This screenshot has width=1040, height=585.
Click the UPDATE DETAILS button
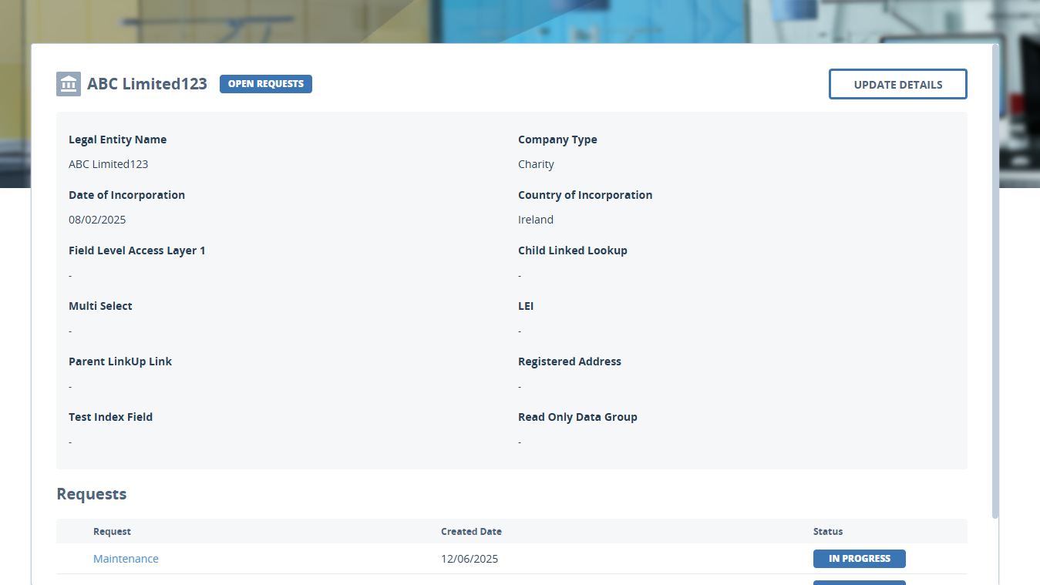click(897, 83)
